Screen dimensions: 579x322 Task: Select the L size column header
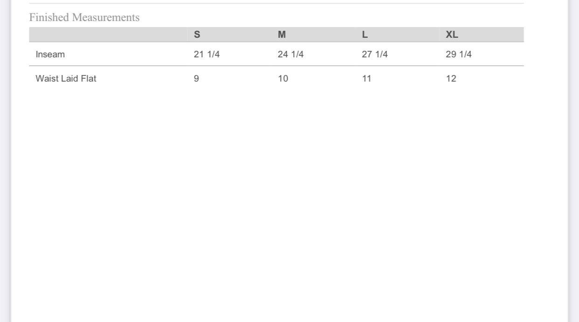point(365,34)
